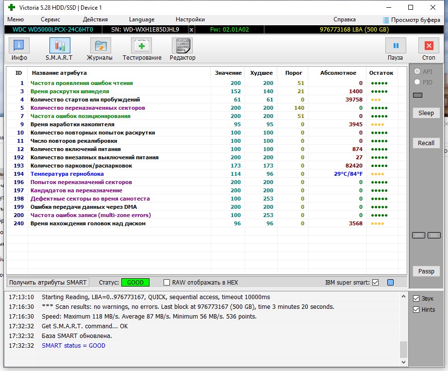Click the Просмотр буфера link
448x371 pixels.
coord(415,20)
